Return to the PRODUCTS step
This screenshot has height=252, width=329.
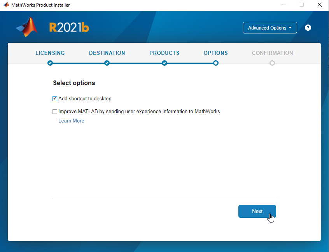164,53
